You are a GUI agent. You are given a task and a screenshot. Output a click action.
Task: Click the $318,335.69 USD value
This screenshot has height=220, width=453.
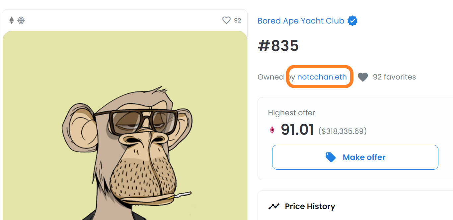pos(342,131)
